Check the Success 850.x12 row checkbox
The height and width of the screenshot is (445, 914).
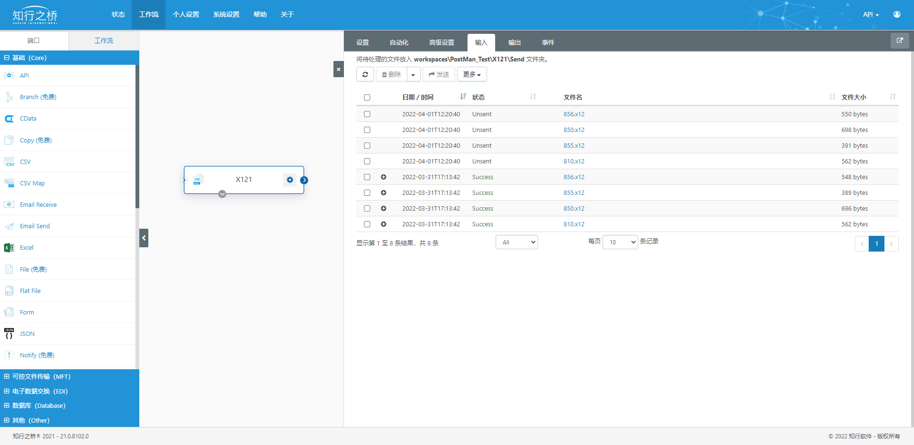pos(367,209)
